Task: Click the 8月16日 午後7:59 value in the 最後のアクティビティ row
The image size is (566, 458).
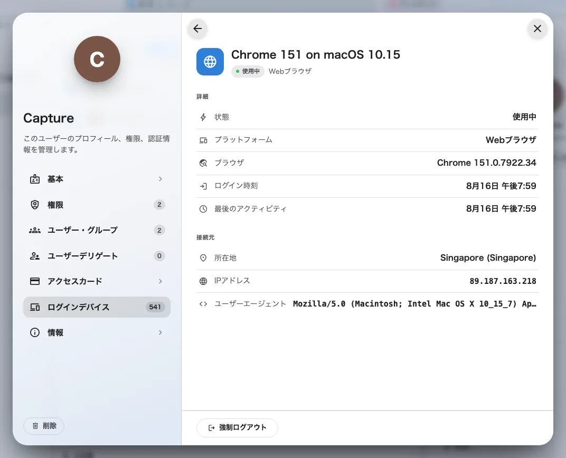Action: [501, 208]
